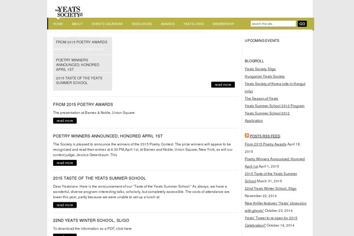Click the Blogroll heading
Image resolution: width=354 pixels, height=236 pixels.
click(x=254, y=61)
